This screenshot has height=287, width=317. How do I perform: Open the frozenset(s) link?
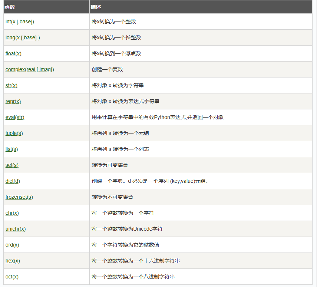(x=19, y=197)
